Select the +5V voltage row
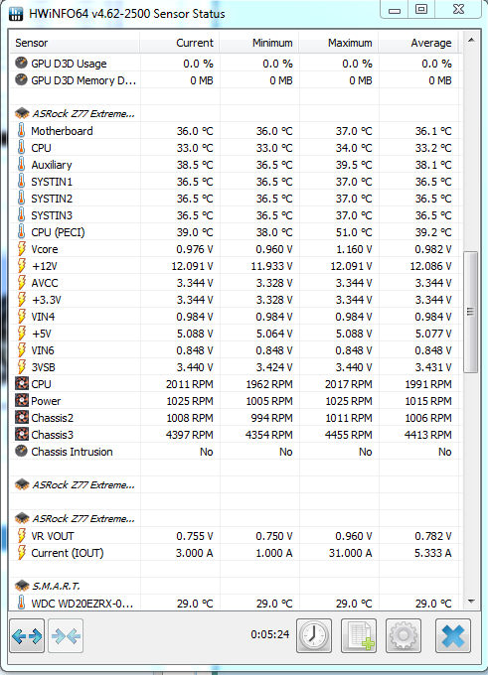 (x=236, y=334)
